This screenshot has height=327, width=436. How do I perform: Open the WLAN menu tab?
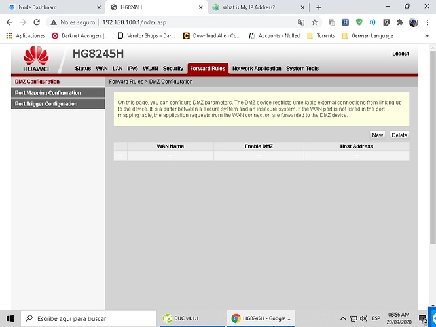(150, 69)
